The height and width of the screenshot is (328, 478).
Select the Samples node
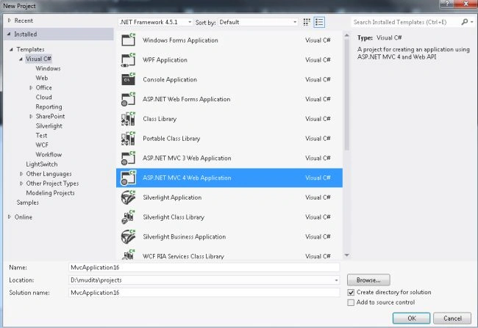(27, 203)
